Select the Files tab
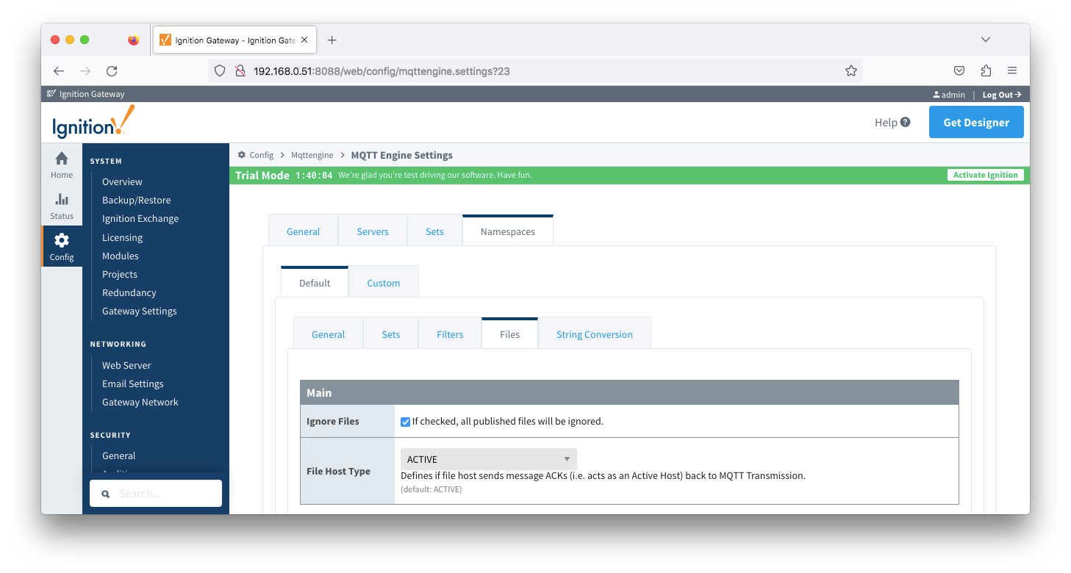 (x=509, y=334)
